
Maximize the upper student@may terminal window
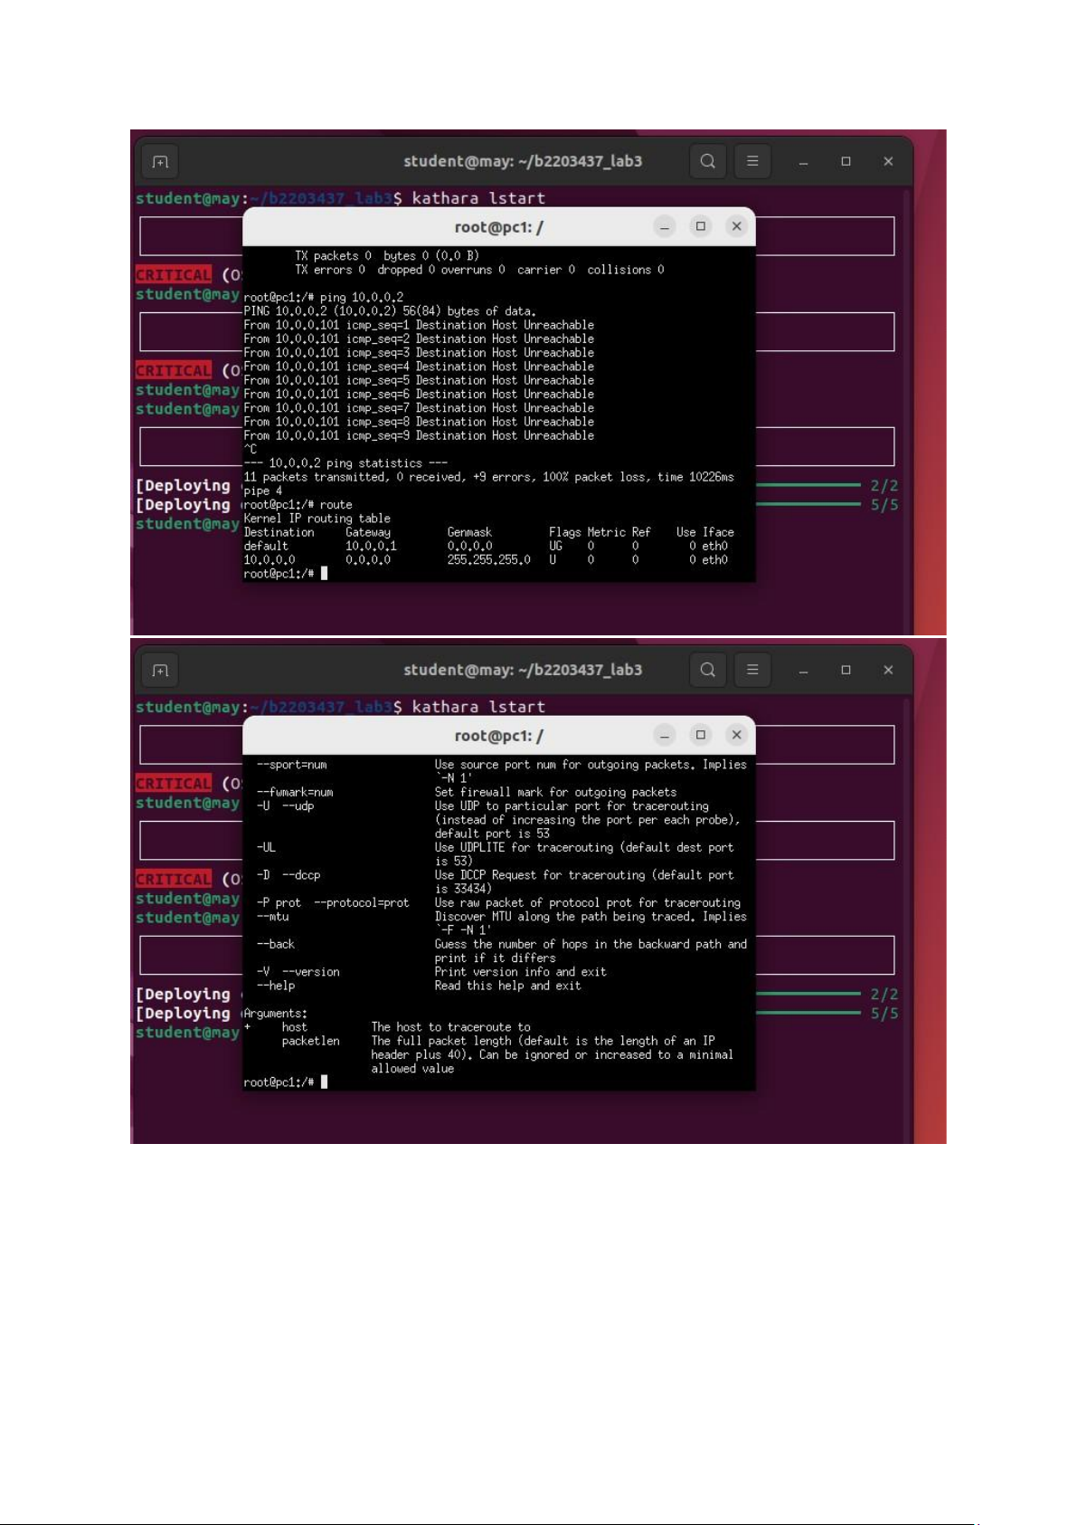(x=846, y=162)
